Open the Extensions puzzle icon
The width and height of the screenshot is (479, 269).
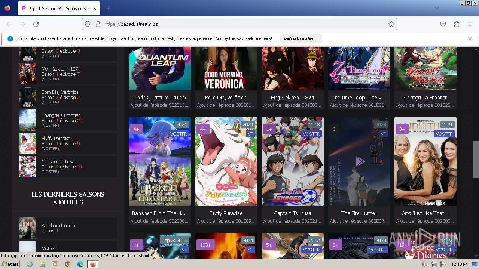point(457,24)
